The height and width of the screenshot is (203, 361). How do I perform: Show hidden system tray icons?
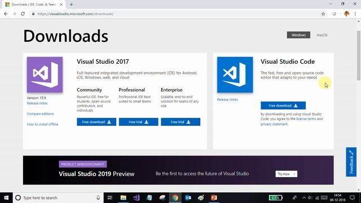304,198
